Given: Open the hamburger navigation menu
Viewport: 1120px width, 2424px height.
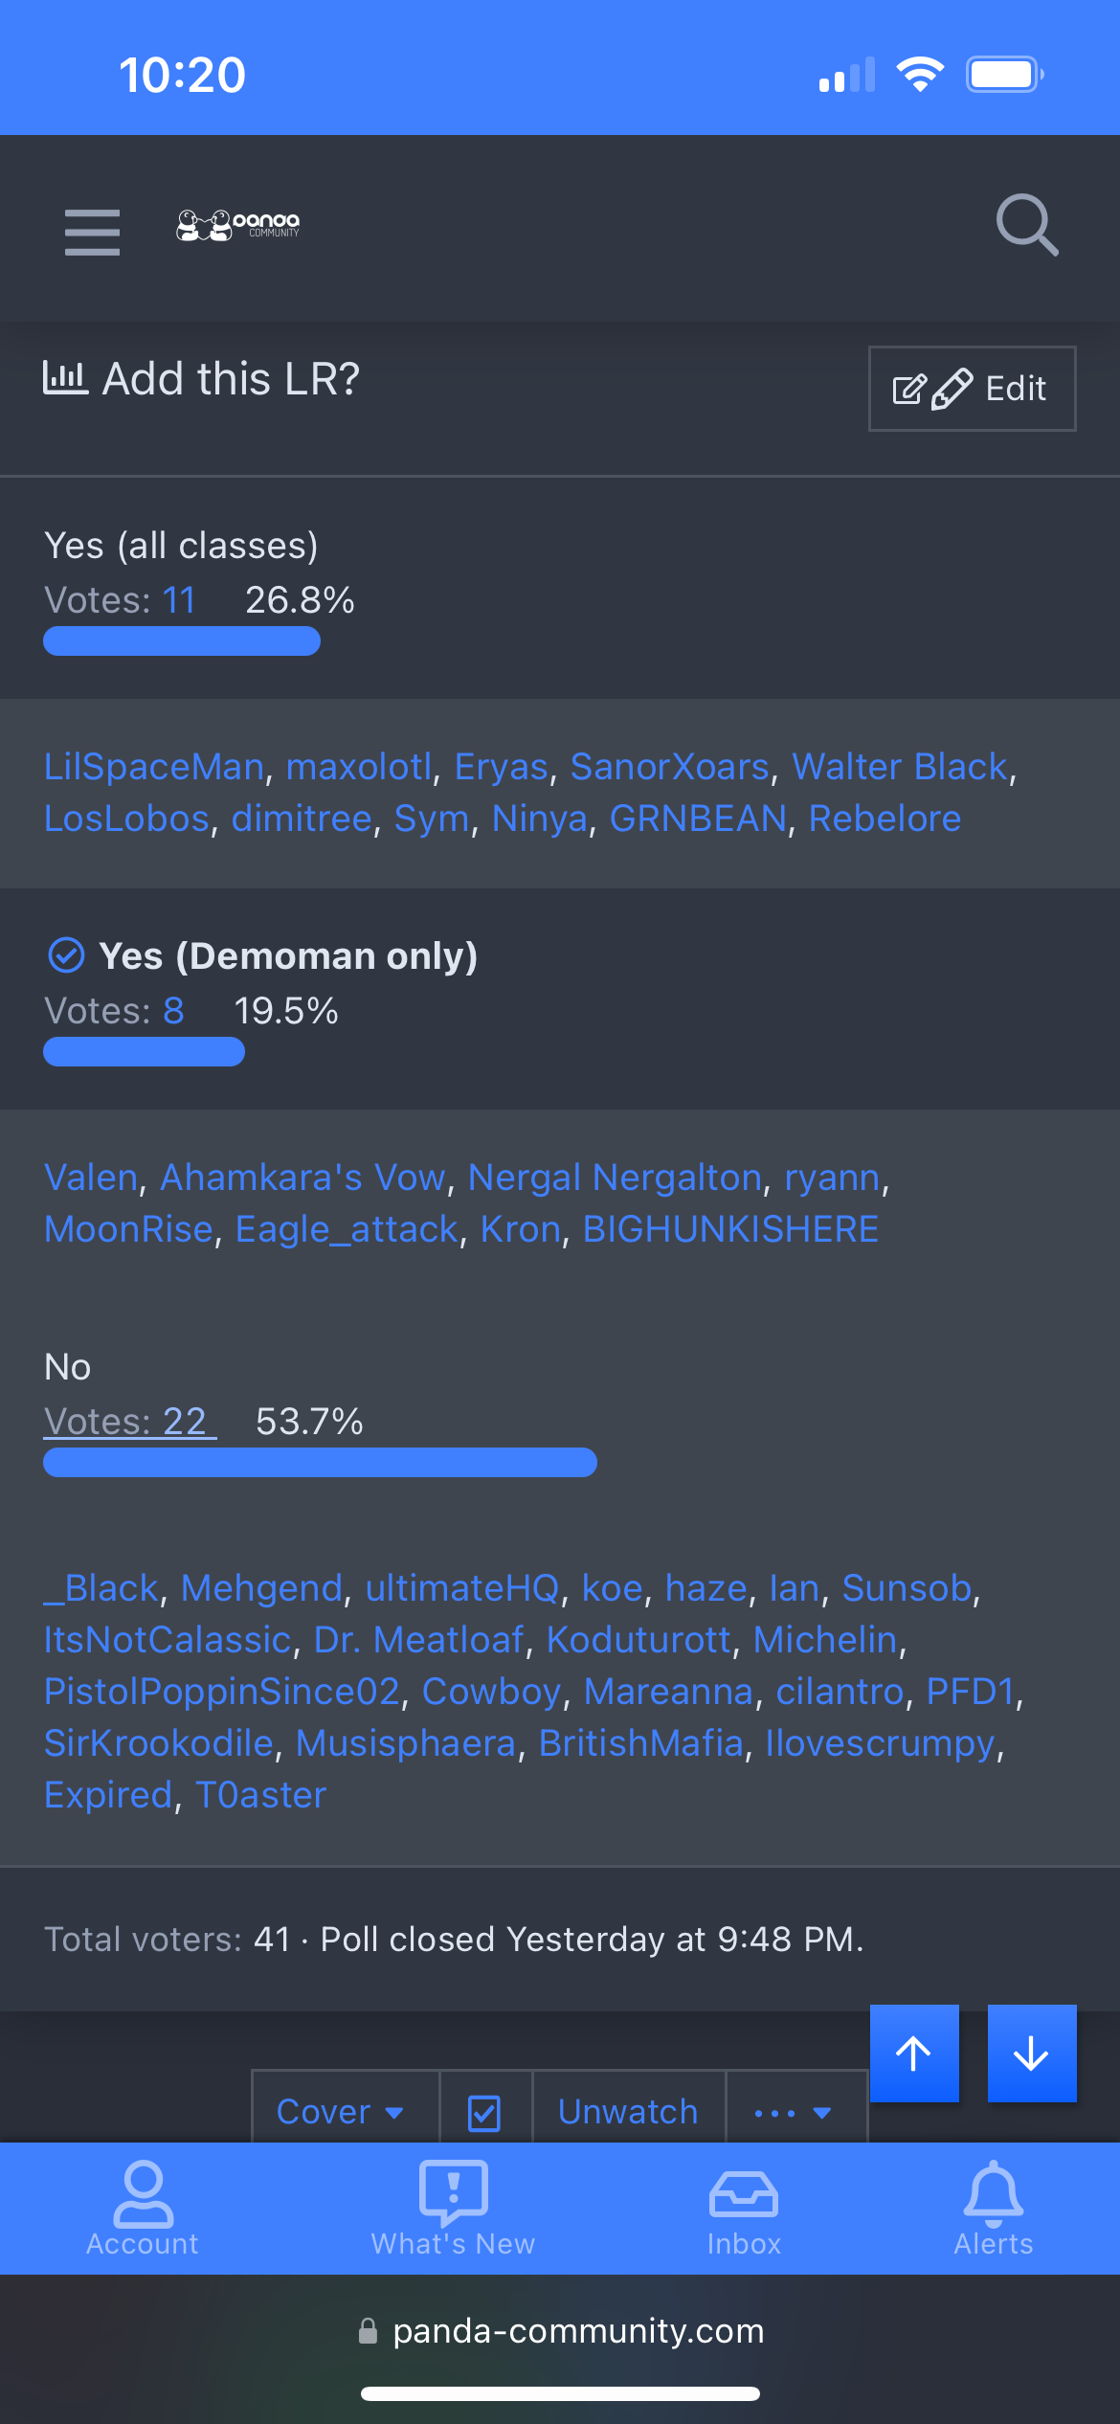Looking at the screenshot, I should pos(92,232).
